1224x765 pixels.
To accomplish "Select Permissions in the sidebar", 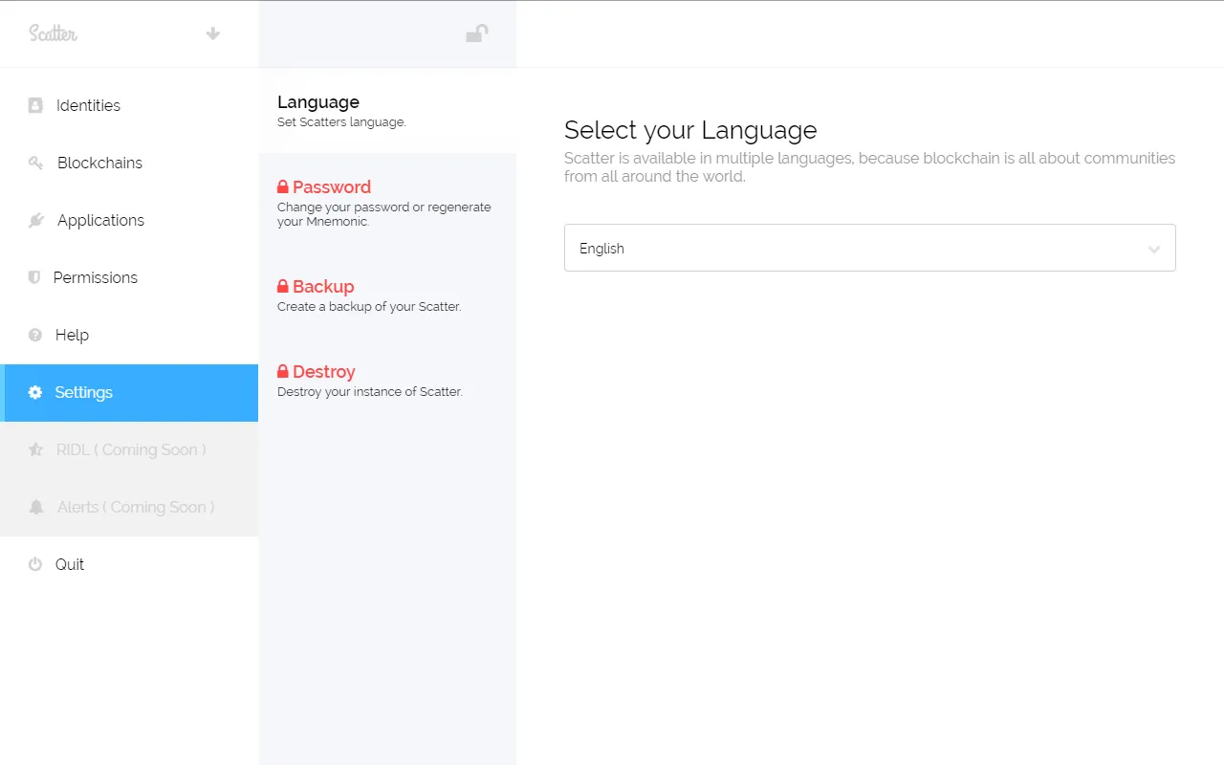I will click(129, 277).
